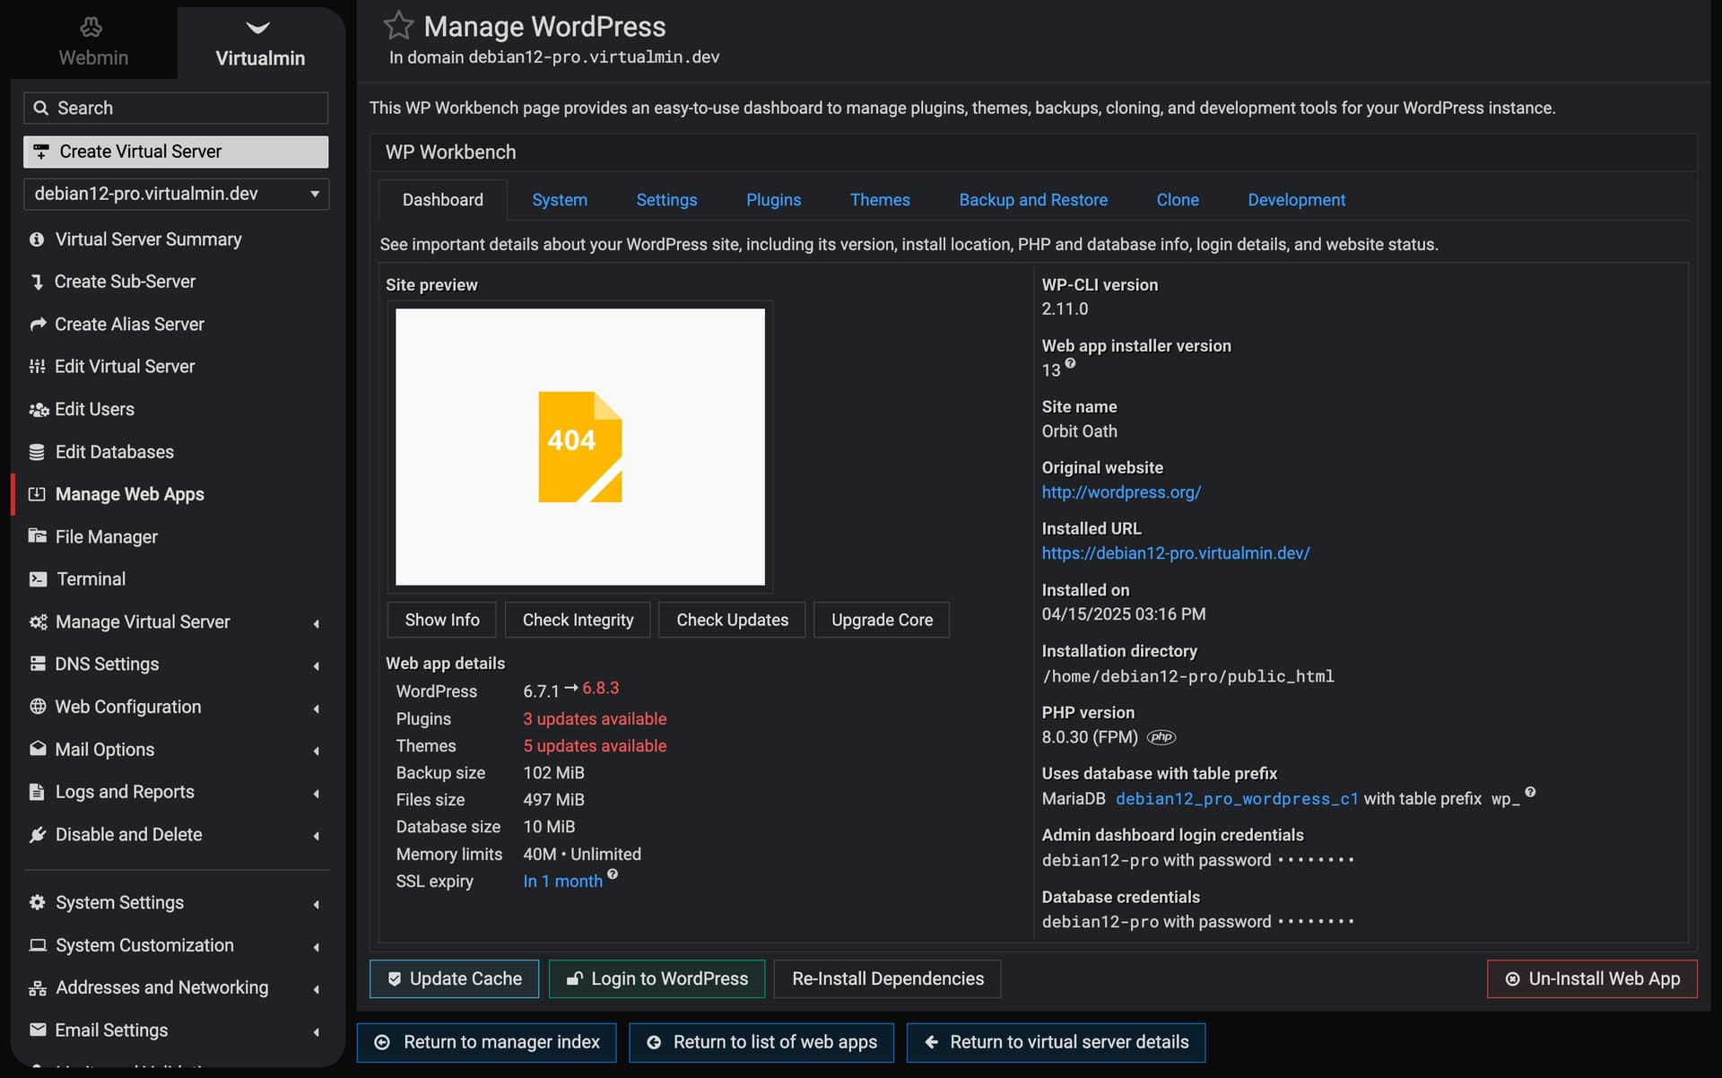This screenshot has height=1078, width=1722.
Task: Click the favorite star next to Manage WordPress
Action: [x=398, y=26]
